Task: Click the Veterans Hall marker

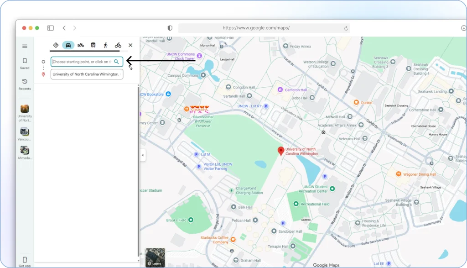Action: 365,138
